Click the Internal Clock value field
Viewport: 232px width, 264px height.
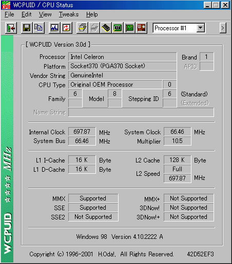[x=82, y=132]
